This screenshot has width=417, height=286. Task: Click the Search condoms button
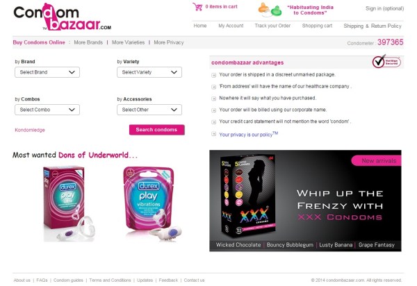156,130
